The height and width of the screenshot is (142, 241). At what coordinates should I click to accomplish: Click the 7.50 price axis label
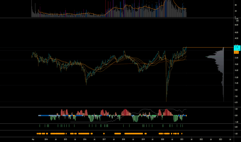[236, 96]
